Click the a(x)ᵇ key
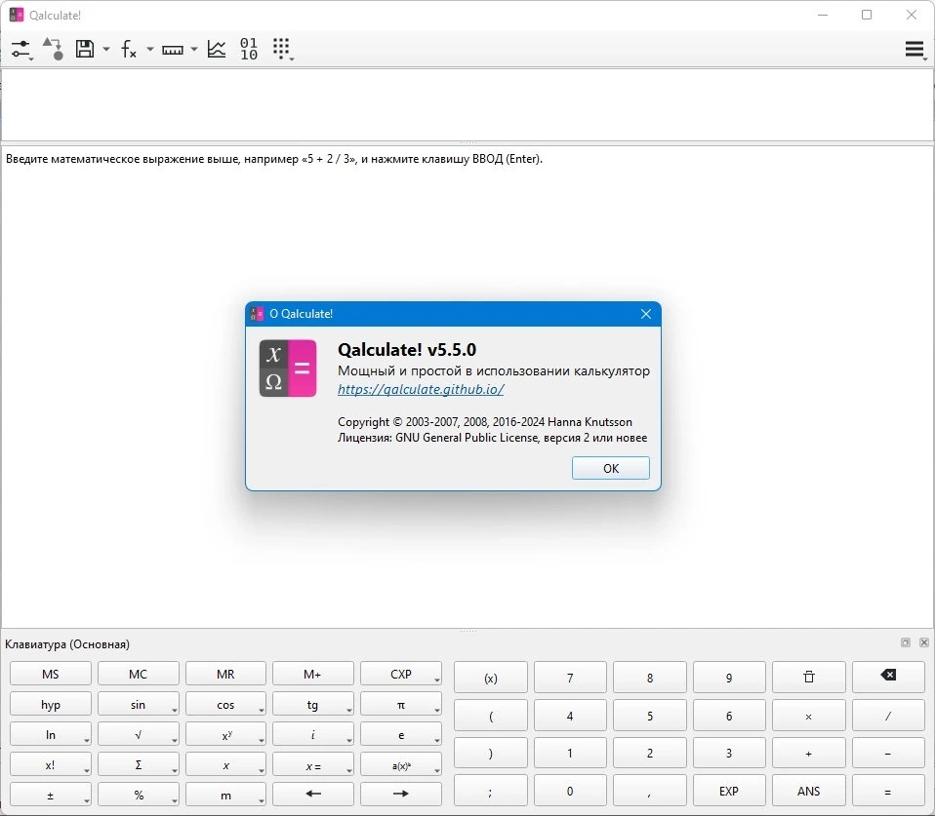 (x=401, y=764)
